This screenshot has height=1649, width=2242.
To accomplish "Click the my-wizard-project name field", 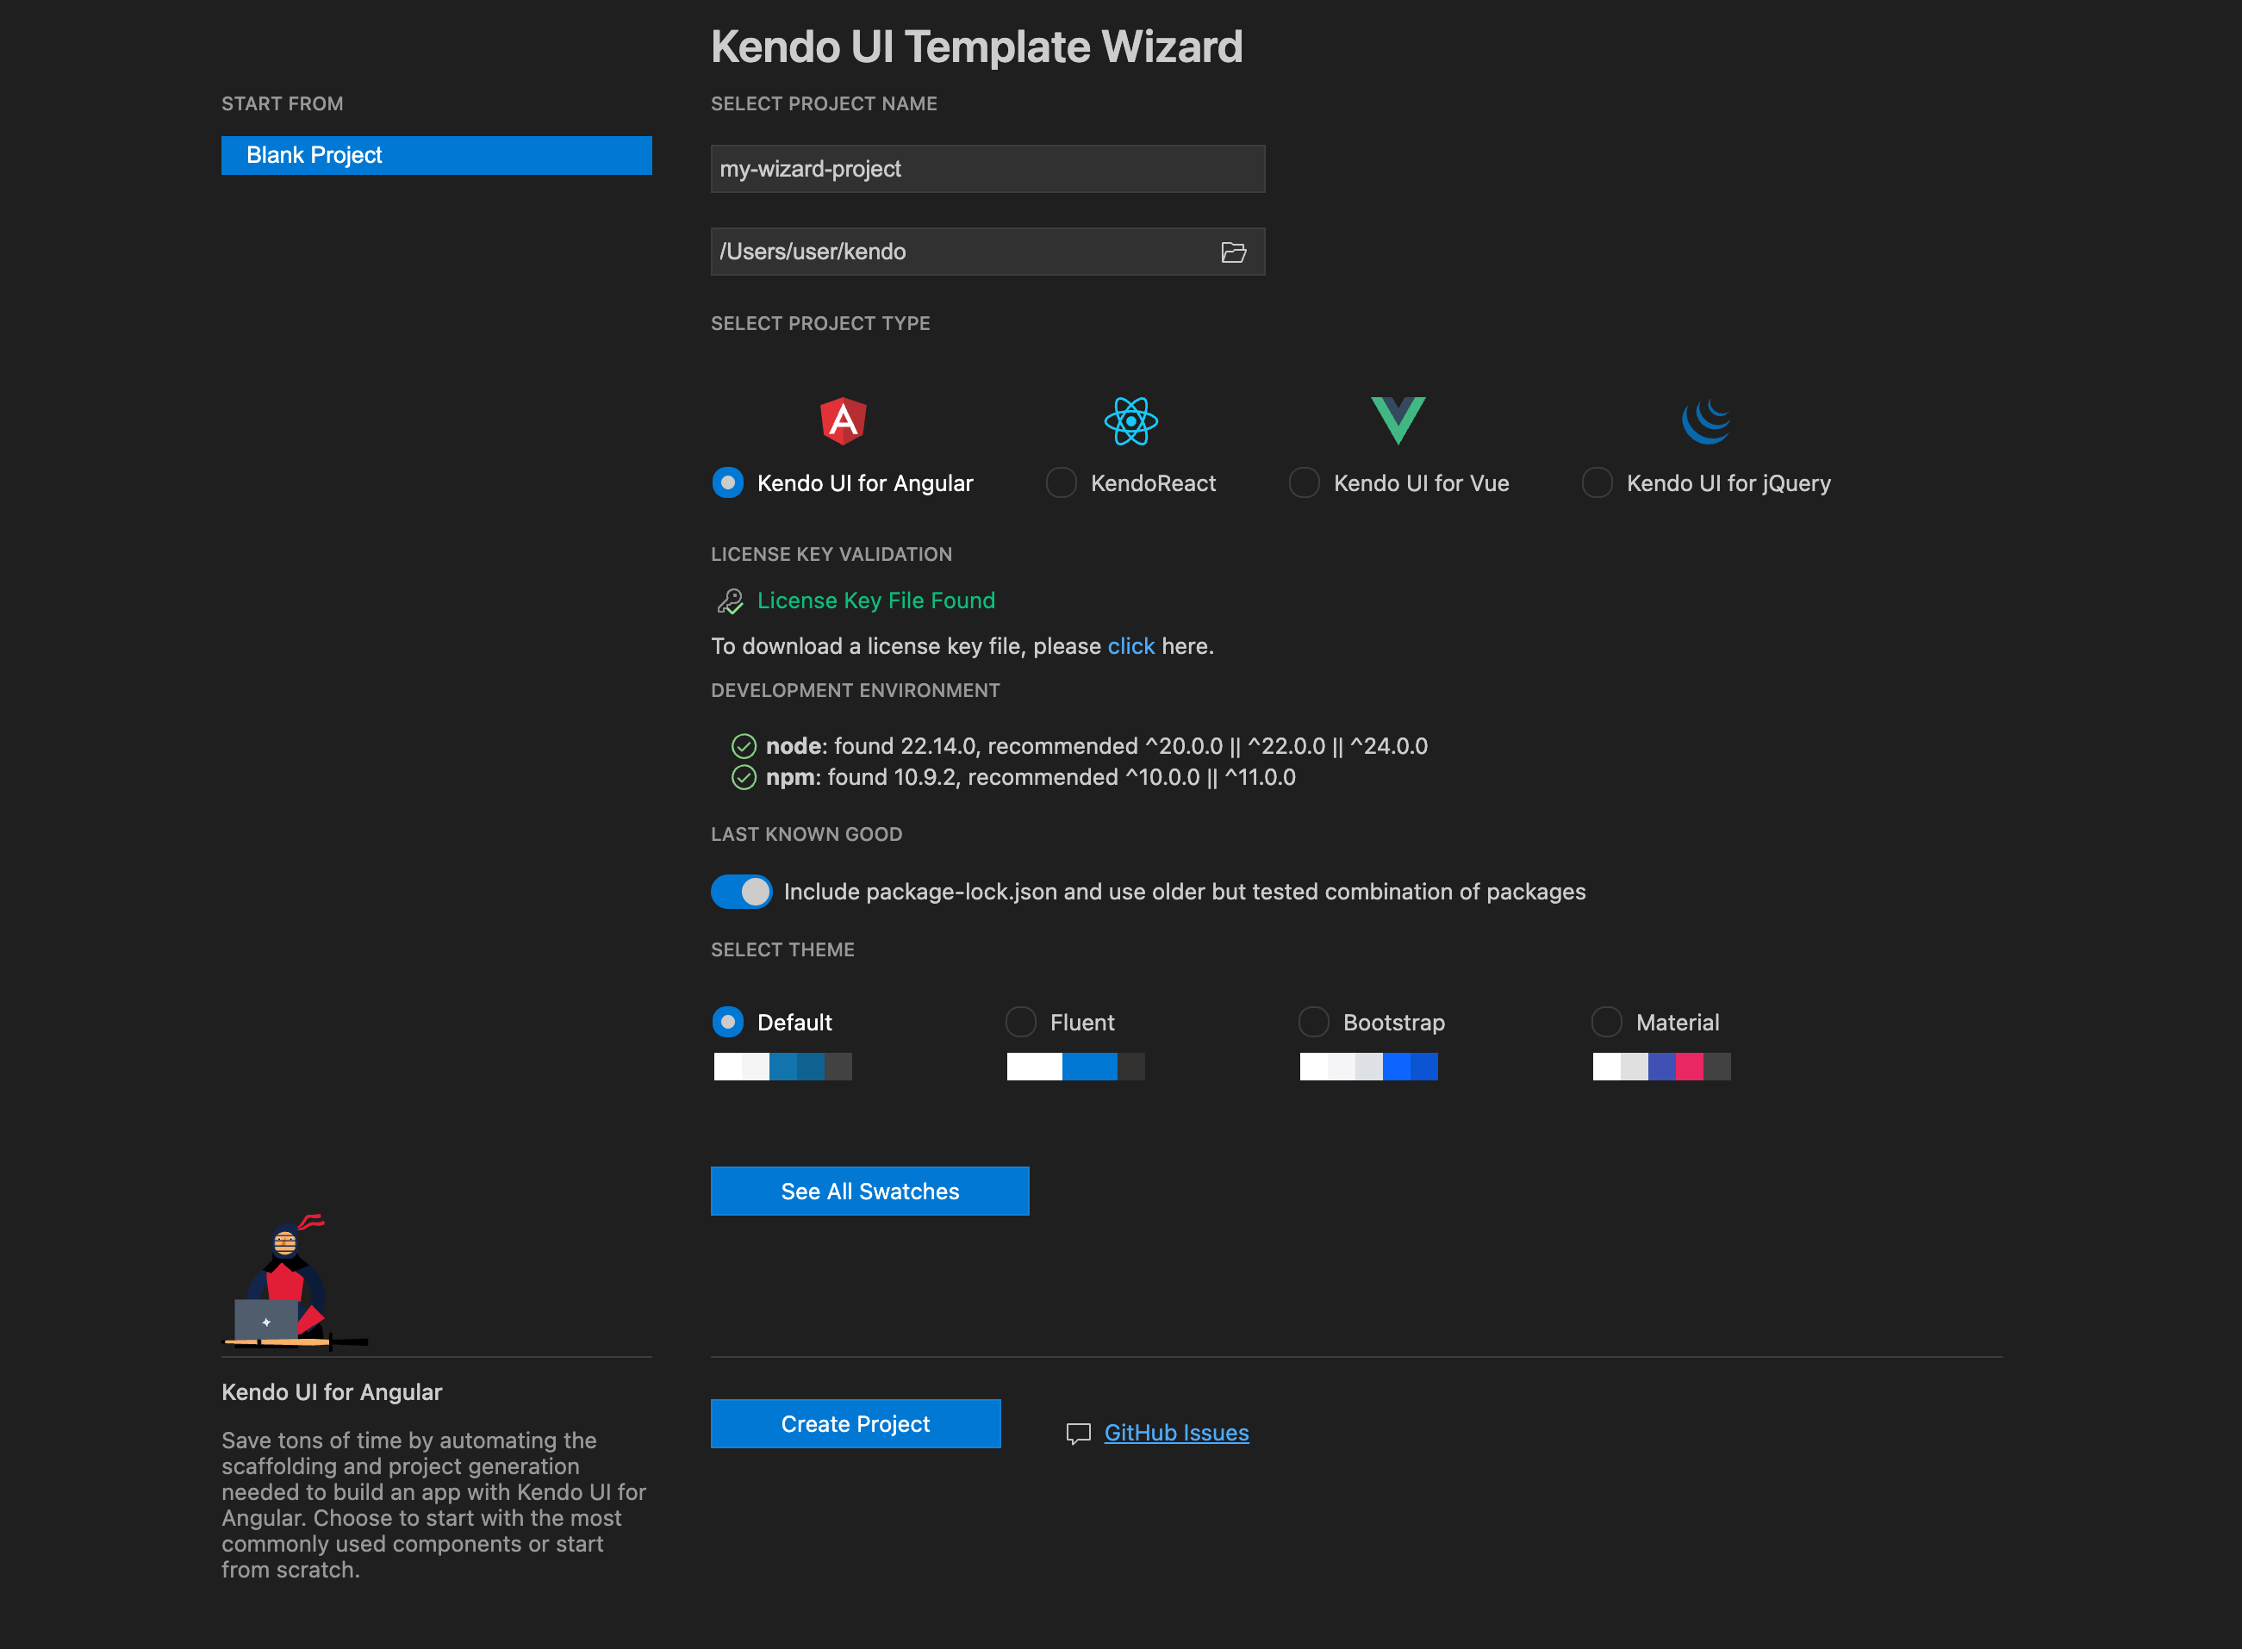I will coord(987,168).
